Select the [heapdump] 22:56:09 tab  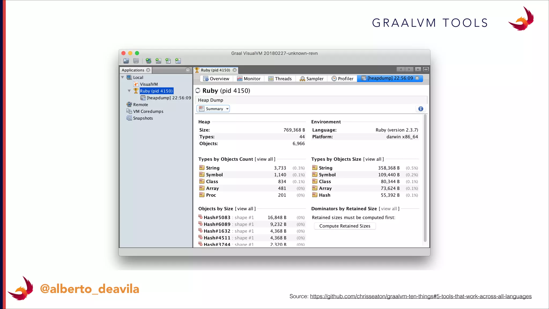390,78
